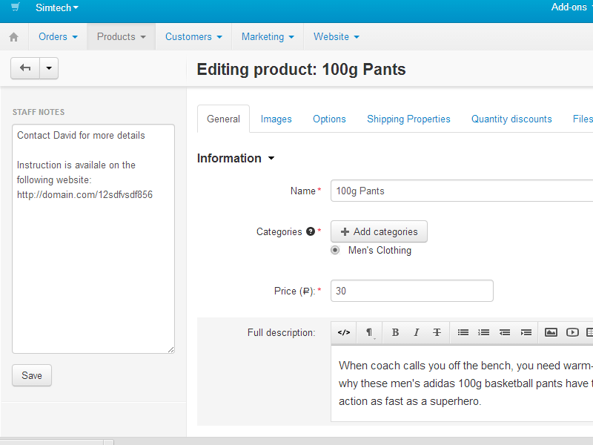The width and height of the screenshot is (593, 445).
Task: Click the shopping cart storefront icon
Action: [x=16, y=7]
